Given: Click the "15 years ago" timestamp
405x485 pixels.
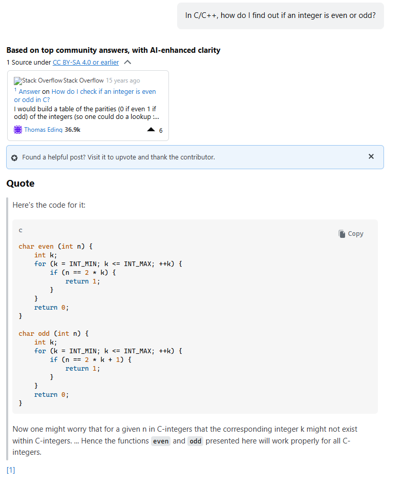Looking at the screenshot, I should pos(123,80).
